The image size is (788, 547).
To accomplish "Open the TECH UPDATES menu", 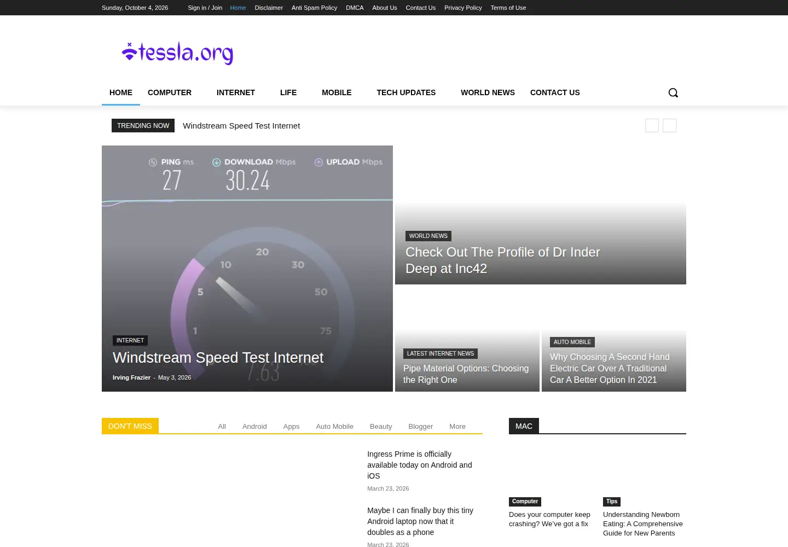I will [406, 92].
